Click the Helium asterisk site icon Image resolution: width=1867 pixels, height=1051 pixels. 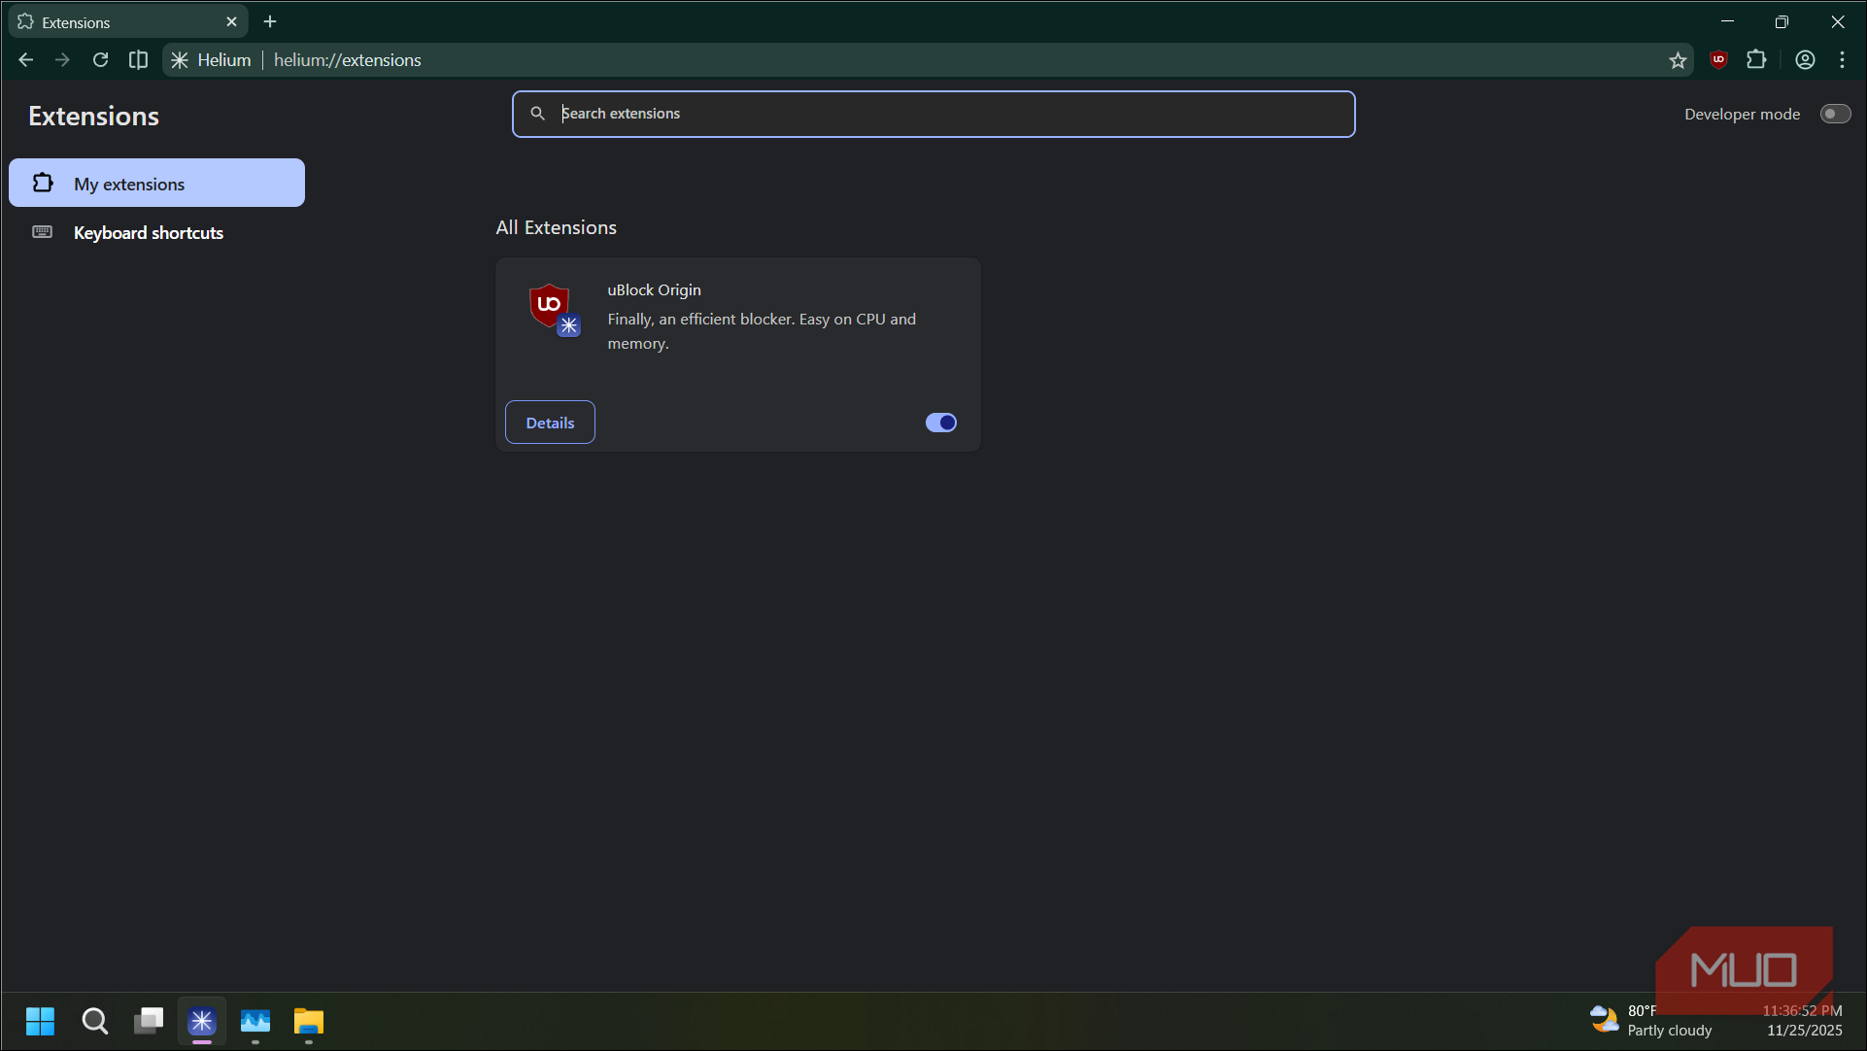(180, 60)
